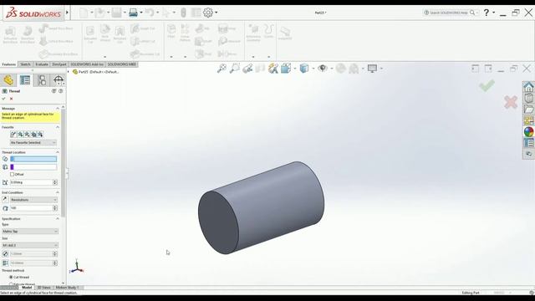Click View Settings monitor icon
The width and height of the screenshot is (535, 301).
[372, 69]
